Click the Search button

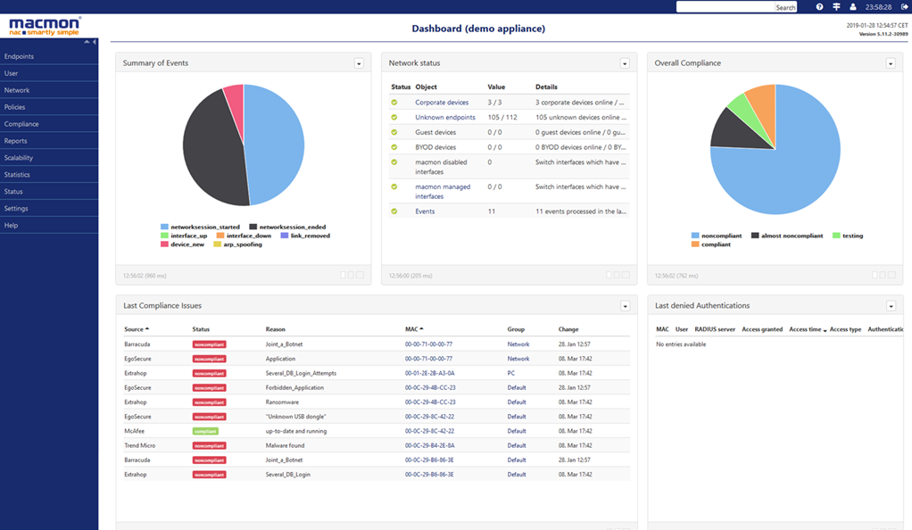click(x=785, y=7)
